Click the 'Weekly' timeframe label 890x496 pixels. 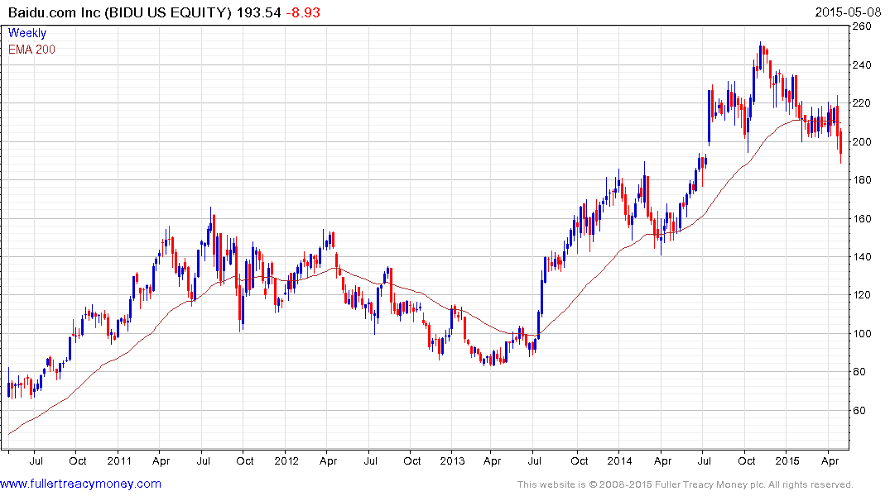pos(27,33)
